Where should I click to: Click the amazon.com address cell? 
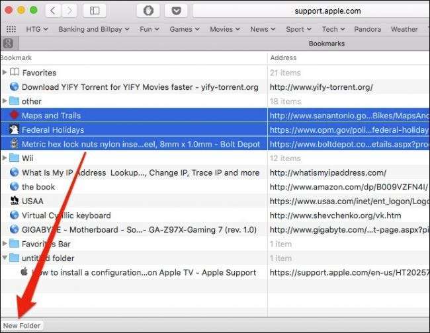(x=349, y=187)
